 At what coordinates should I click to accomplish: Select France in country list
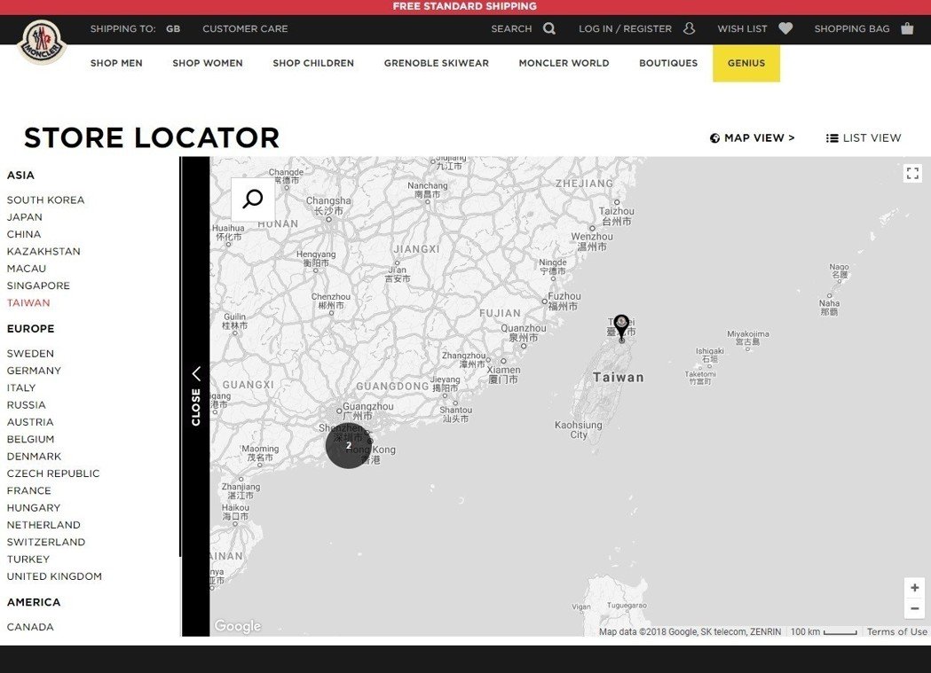[29, 491]
